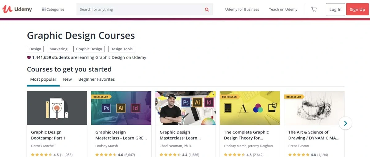Viewport: 370px width, 157px height.
Task: Advance carousel with next arrow
Action: (x=345, y=123)
